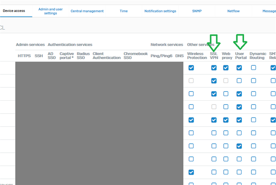Uncheck Wireless Protection in the first row
The image size is (276, 185).
pos(191,68)
